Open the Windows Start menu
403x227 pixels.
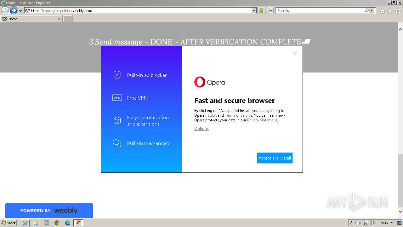pyautogui.click(x=9, y=223)
